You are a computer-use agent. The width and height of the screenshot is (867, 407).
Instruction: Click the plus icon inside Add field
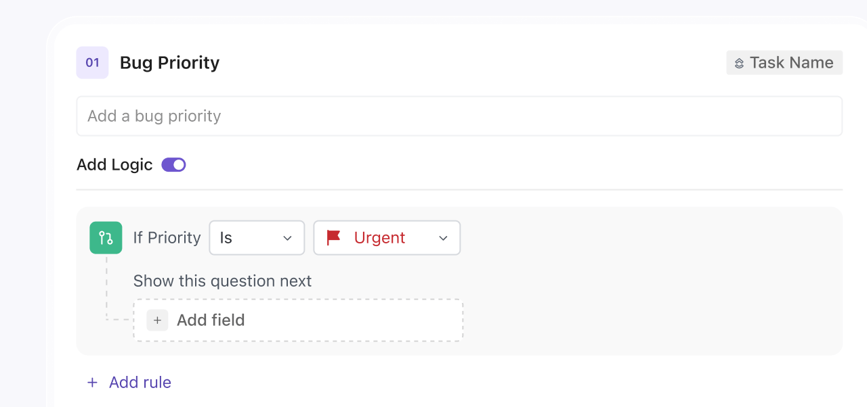pyautogui.click(x=157, y=320)
